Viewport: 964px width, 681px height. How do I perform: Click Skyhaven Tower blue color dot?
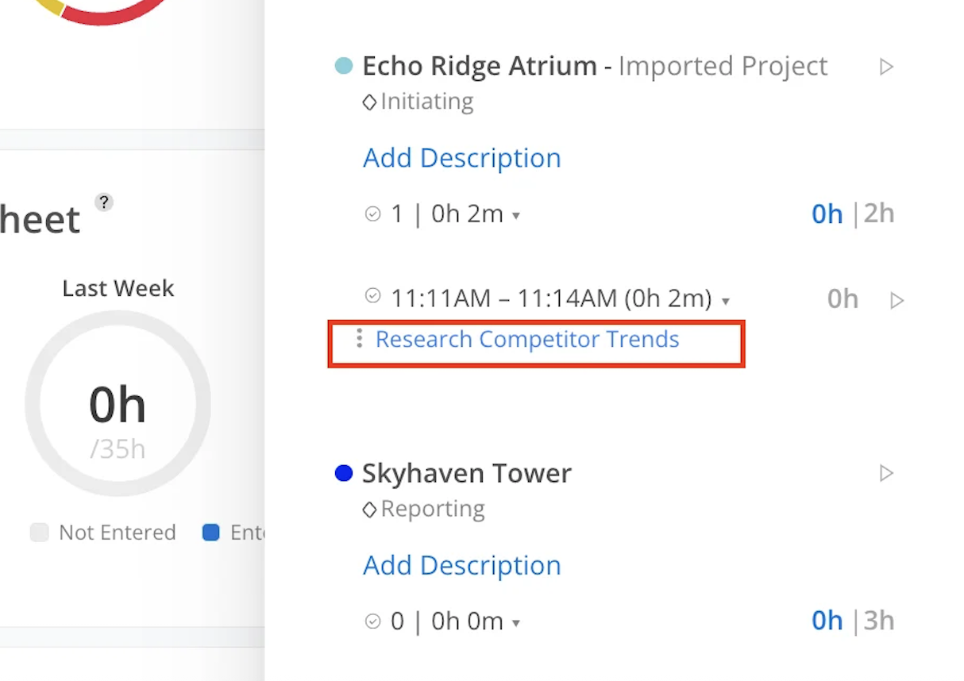click(344, 474)
